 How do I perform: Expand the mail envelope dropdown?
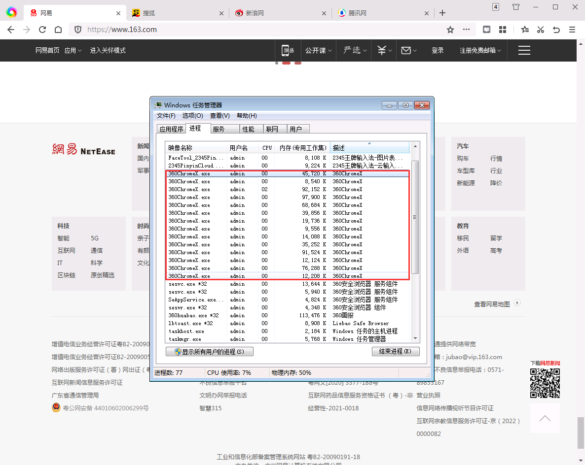[408, 50]
